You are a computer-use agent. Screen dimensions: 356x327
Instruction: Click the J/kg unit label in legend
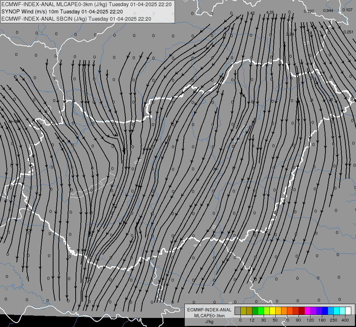(209, 322)
